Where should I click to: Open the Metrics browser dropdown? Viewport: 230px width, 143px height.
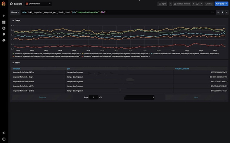tap(15, 12)
